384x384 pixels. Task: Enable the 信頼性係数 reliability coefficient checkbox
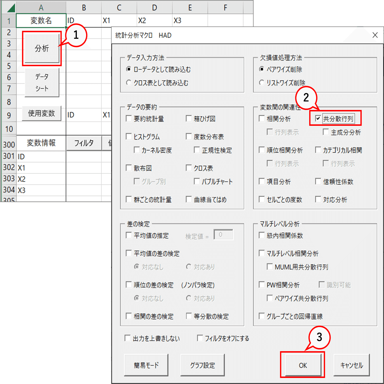(x=318, y=182)
